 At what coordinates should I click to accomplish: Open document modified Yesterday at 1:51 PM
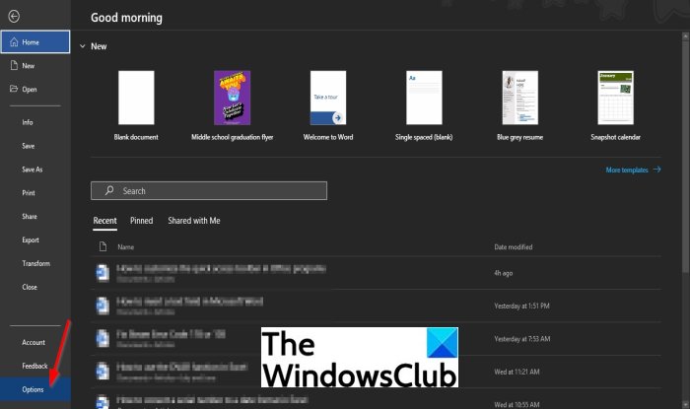376,306
